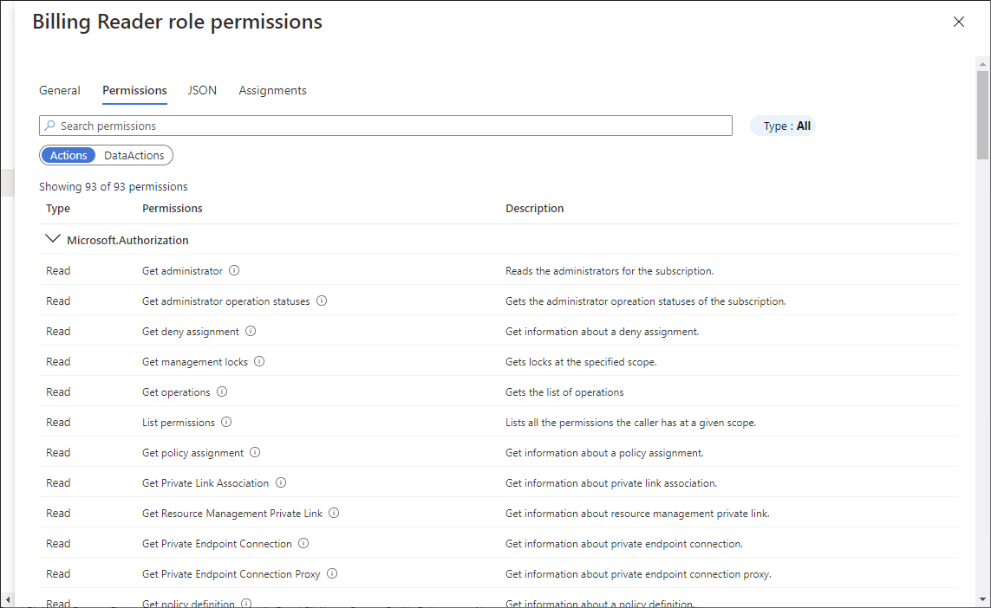Switch to the General tab
Image resolution: width=991 pixels, height=608 pixels.
tap(60, 90)
